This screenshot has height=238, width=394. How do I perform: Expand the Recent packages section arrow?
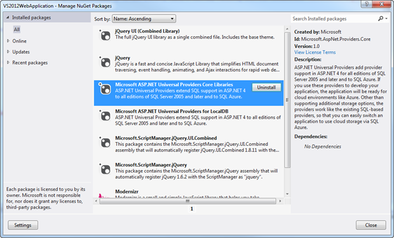[x=8, y=62]
